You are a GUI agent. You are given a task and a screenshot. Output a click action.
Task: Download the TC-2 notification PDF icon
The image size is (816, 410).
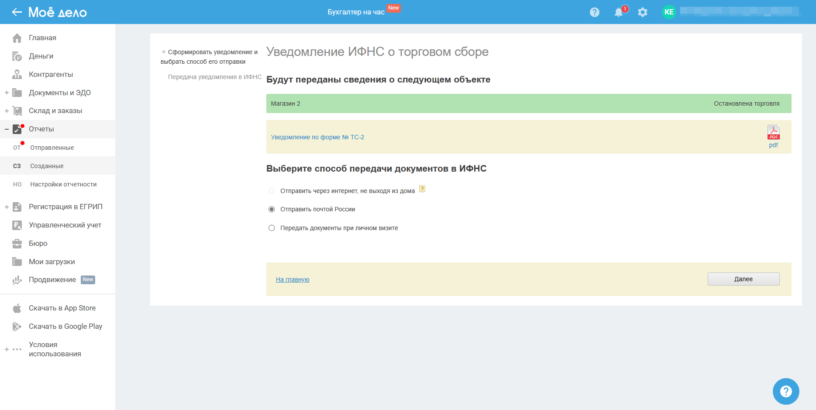pos(773,132)
